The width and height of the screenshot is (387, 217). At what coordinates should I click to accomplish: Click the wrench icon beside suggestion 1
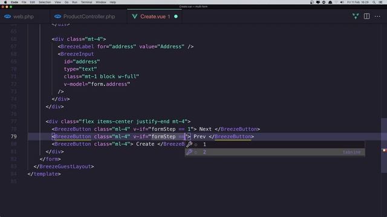coord(189,145)
